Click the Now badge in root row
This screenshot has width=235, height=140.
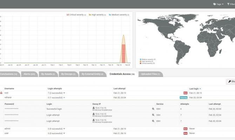pyautogui.click(x=186, y=93)
